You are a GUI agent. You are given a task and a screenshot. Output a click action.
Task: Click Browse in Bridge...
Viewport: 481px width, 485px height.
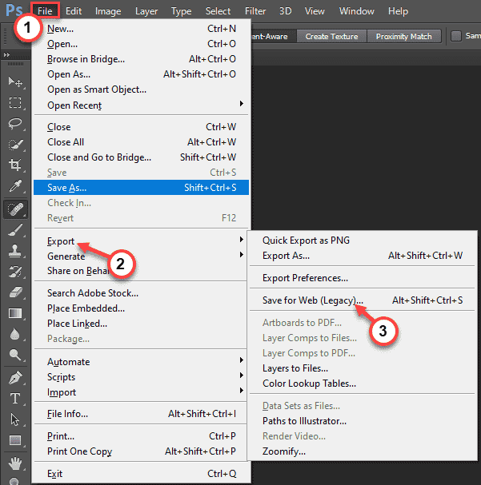(141, 59)
